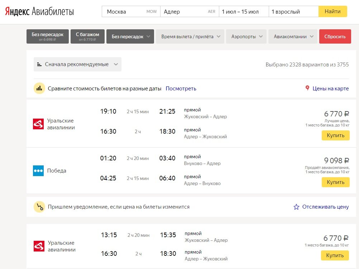Click the Уральские авиалинии logo in the 13:15 flight

point(39,246)
